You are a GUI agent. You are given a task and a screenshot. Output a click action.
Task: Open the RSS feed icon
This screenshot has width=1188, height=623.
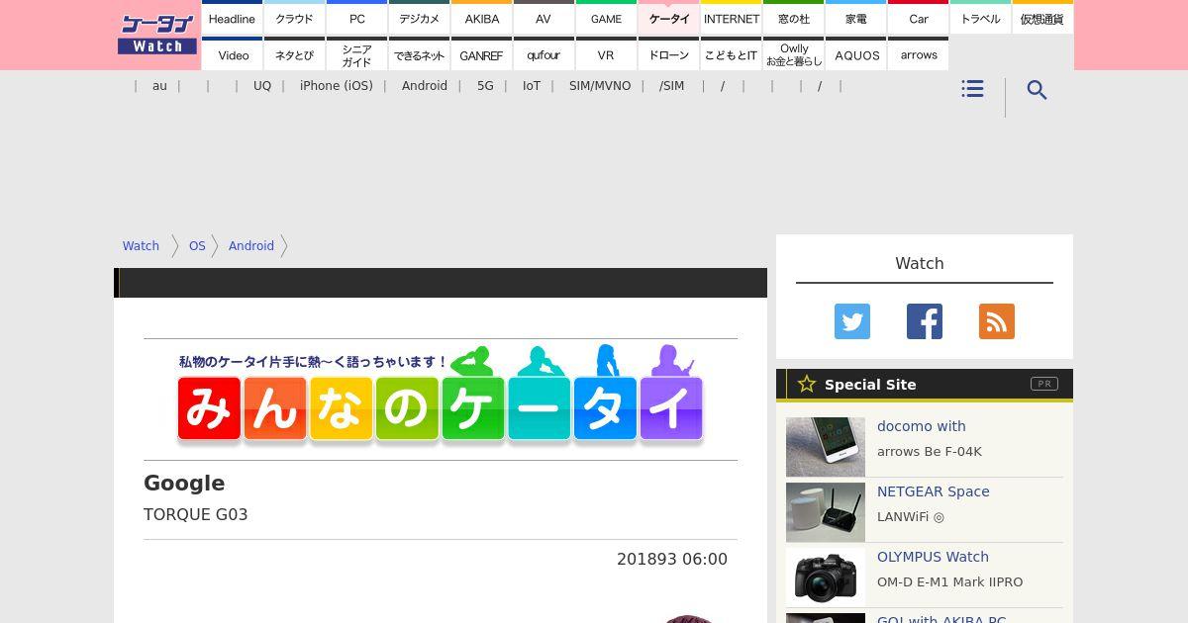997,321
